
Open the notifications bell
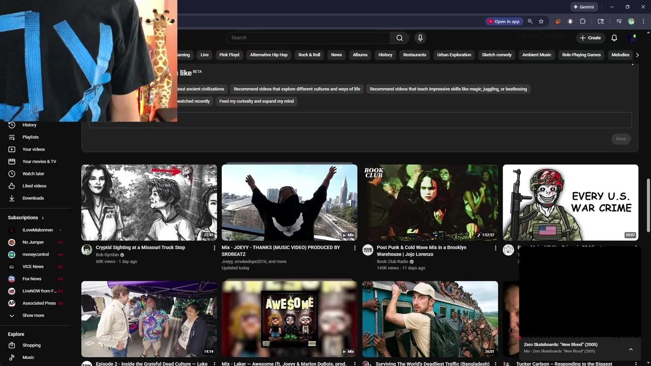coord(614,38)
